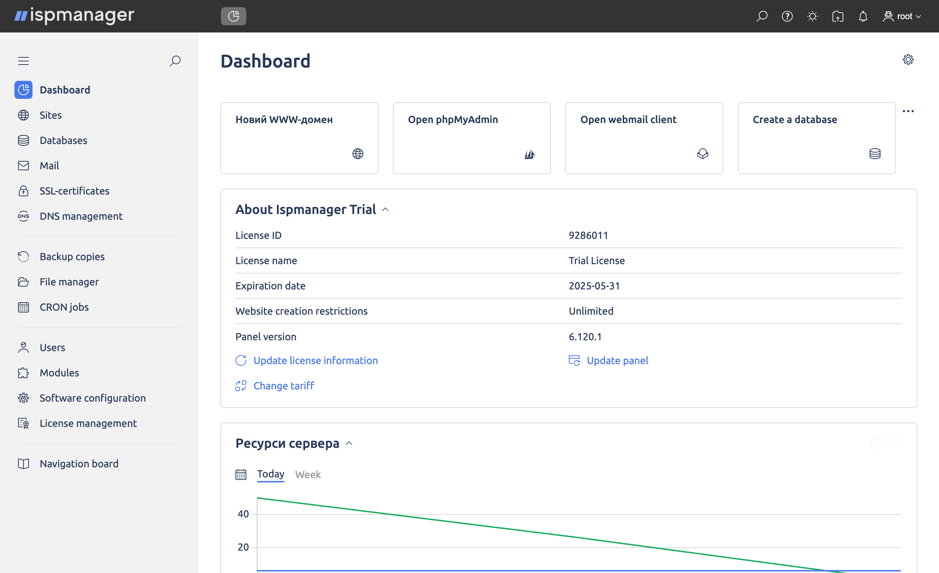Viewport: 939px width, 573px height.
Task: Click the Dashboard page heading
Action: pos(265,61)
